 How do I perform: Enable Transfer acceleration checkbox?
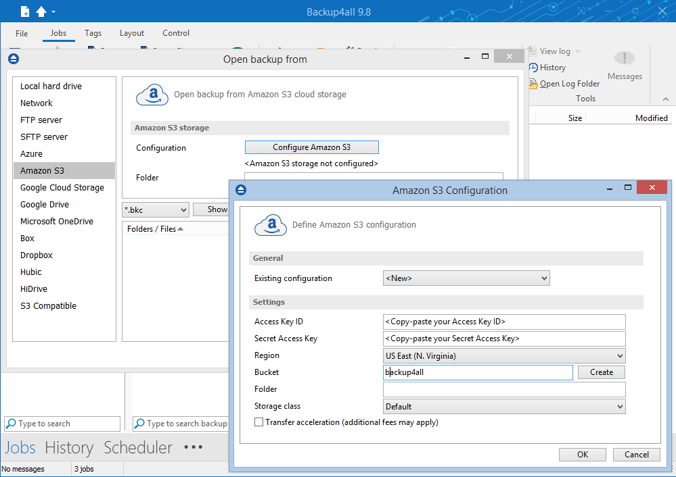(x=258, y=422)
